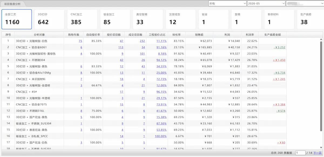Sort by the 报价项目数 column header

[114, 35]
